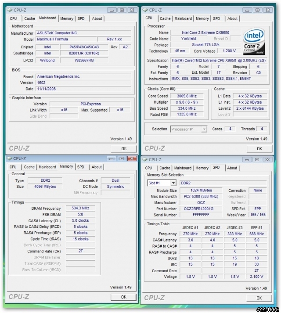Click DRAM Frequency value 534.3 MHz
Viewport: 281px width, 313px height.
pyautogui.click(x=80, y=208)
